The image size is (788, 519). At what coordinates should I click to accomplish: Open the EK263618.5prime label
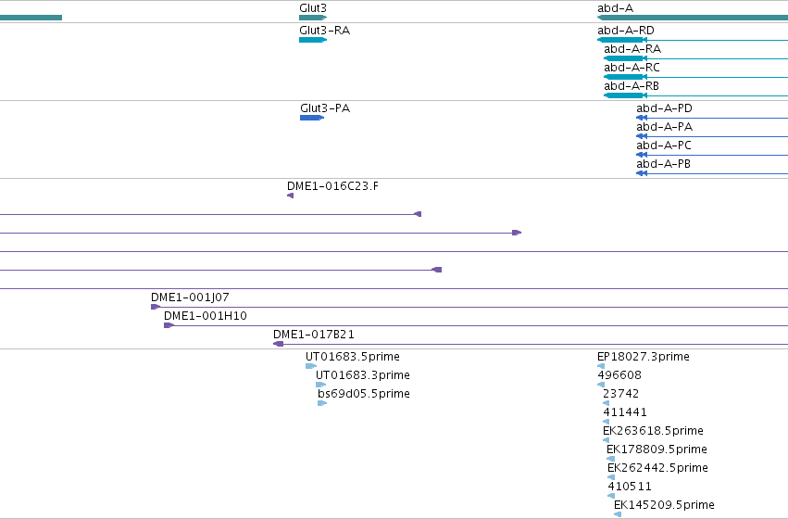coord(653,431)
